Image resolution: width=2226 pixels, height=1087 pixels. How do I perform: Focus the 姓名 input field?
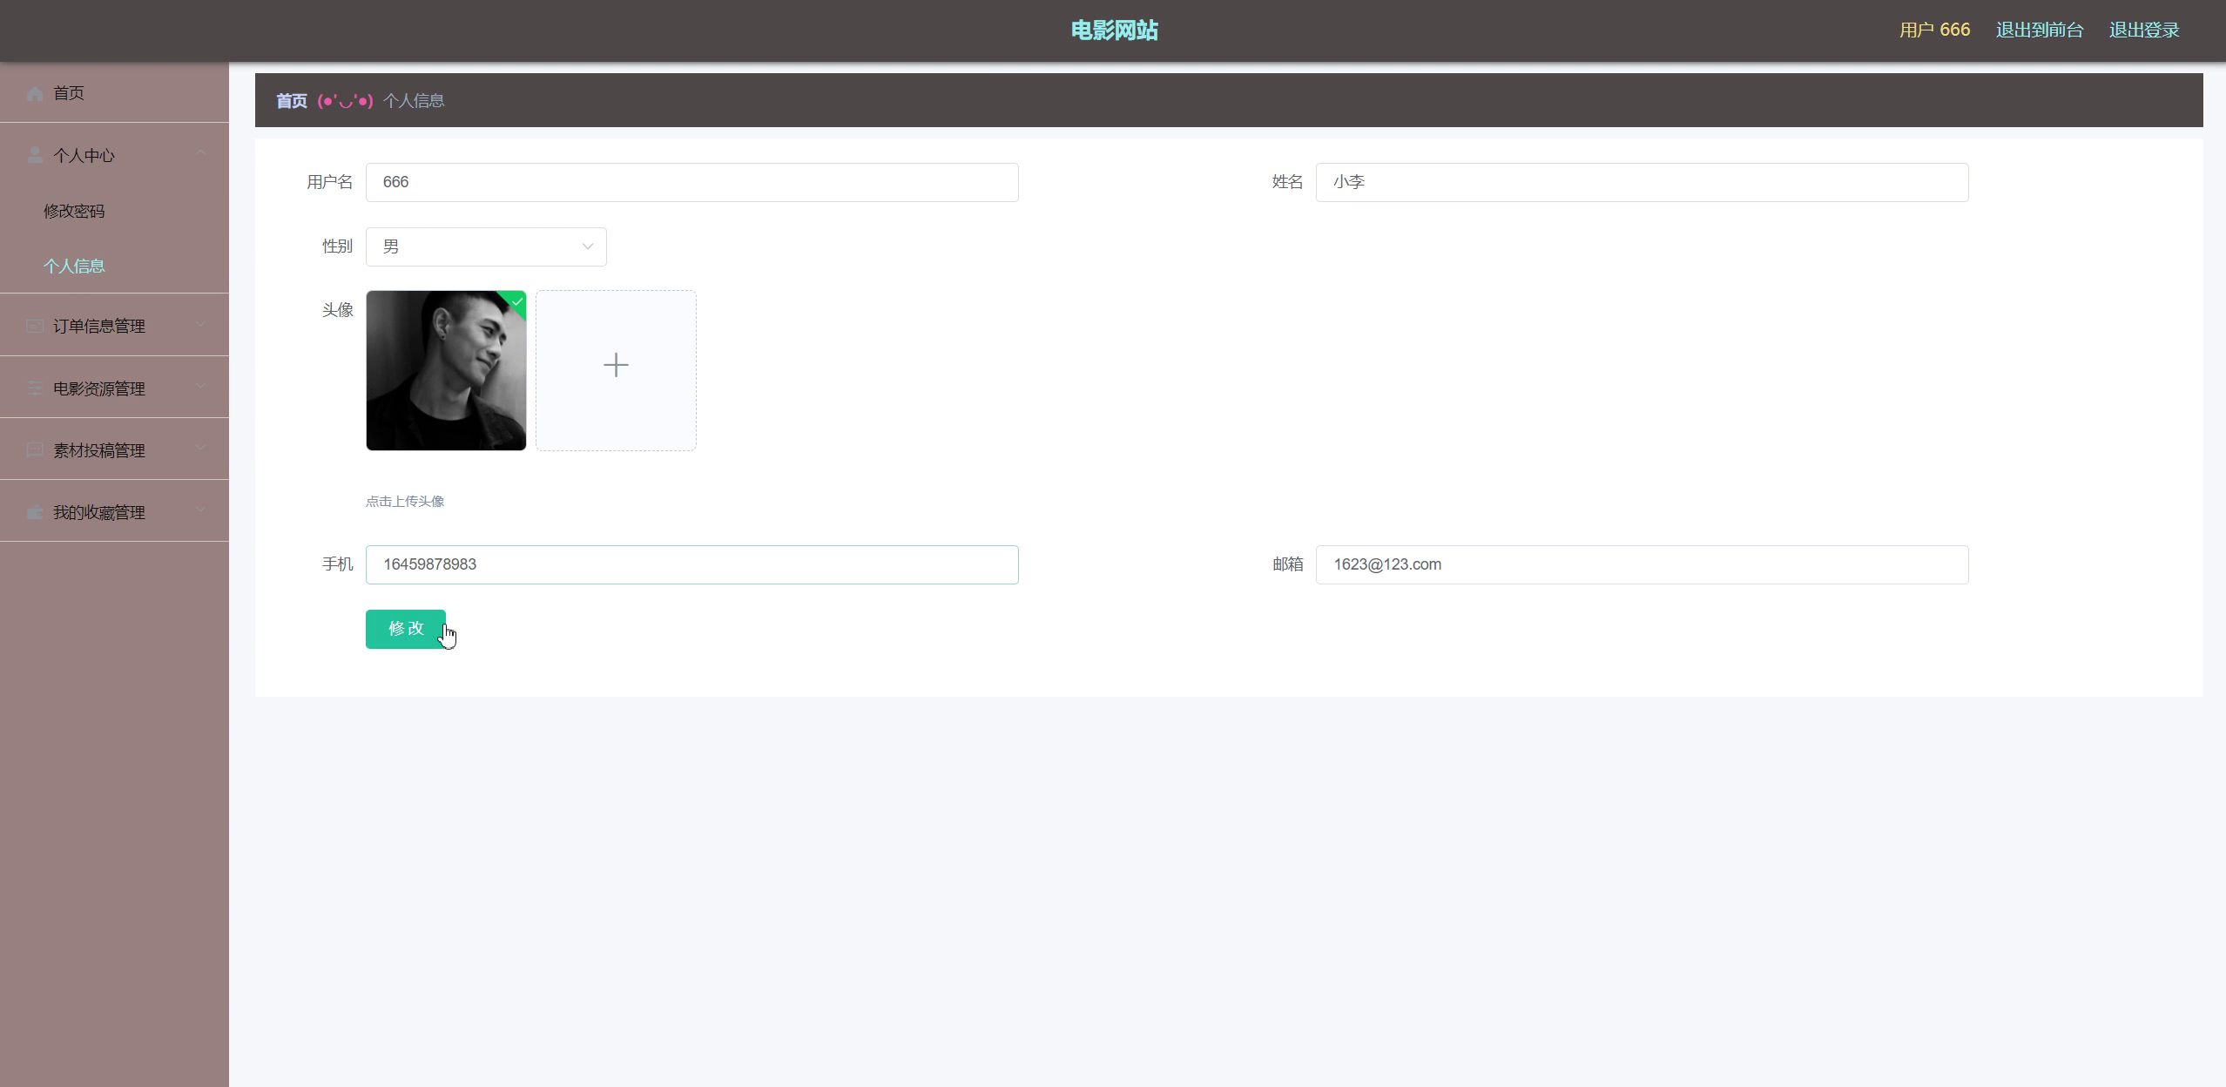coord(1642,182)
